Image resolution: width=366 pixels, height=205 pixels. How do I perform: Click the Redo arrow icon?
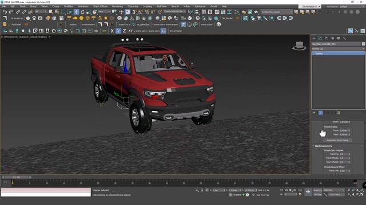(11, 12)
